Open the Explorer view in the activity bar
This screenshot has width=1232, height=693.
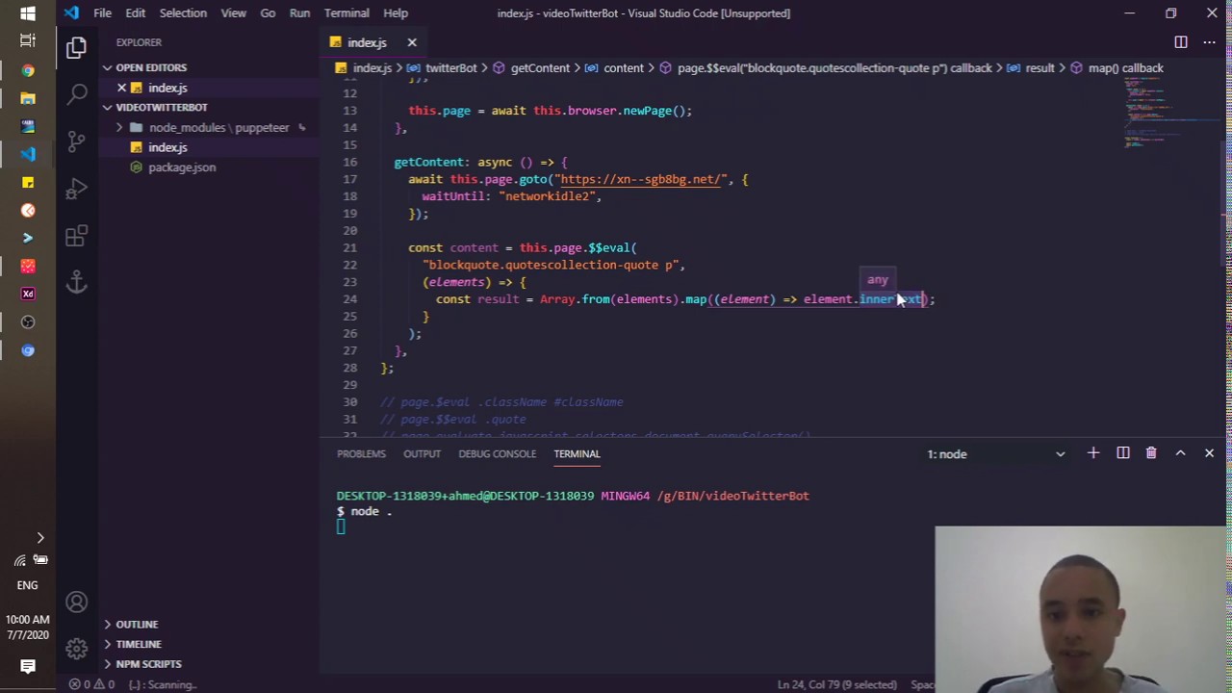pyautogui.click(x=76, y=48)
